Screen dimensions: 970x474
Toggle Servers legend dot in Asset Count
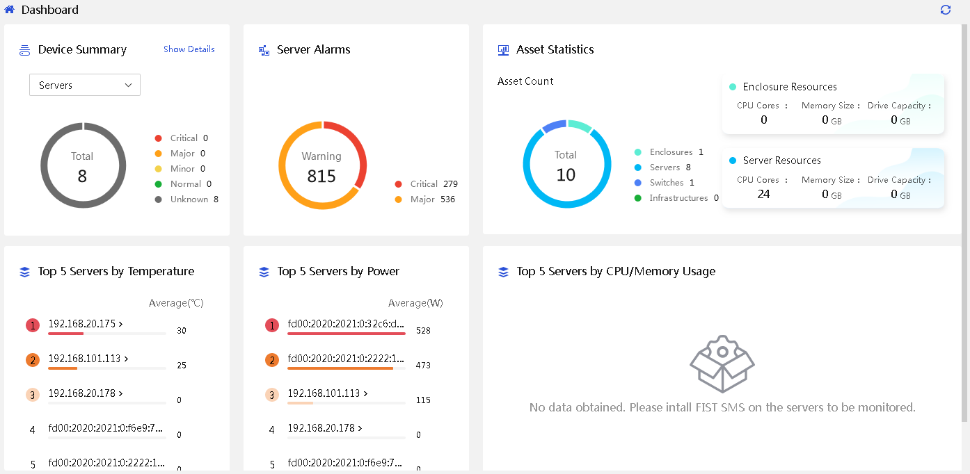(637, 167)
